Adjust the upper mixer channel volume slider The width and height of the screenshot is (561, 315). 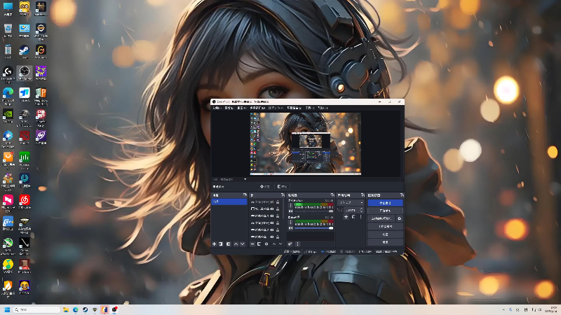(313, 211)
